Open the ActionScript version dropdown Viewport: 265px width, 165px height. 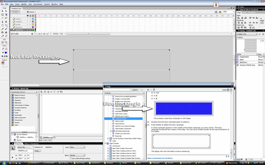tap(24, 92)
